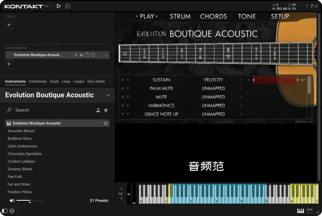Click the user presets filter icon
Screen dimensions: 322x216
pyautogui.click(x=98, y=110)
